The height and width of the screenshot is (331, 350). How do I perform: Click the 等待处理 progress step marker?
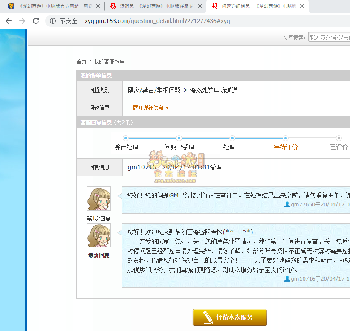pyautogui.click(x=126, y=138)
